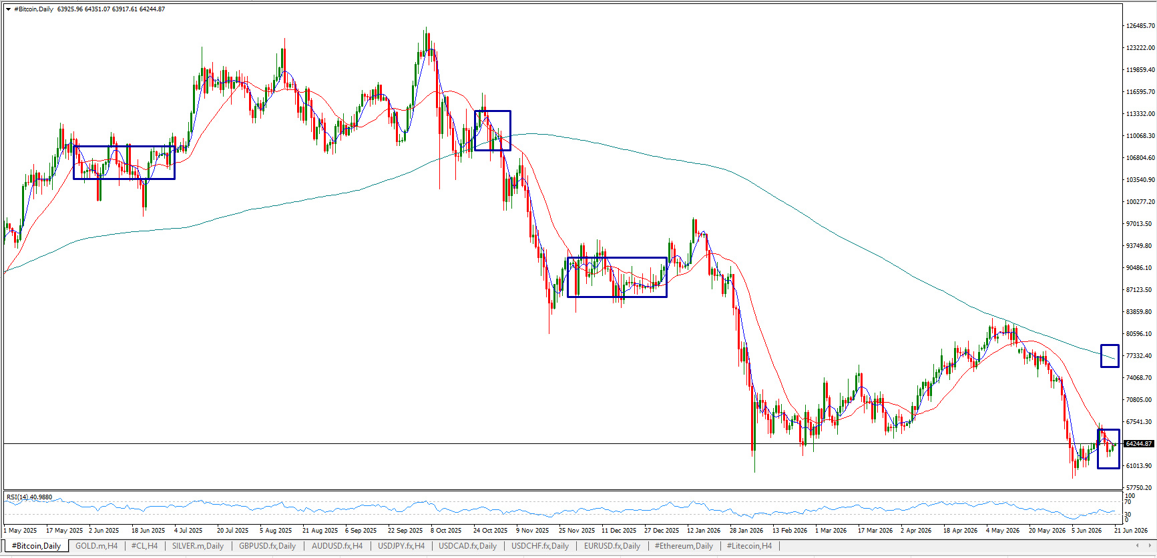Select the active #Bitcoin,Daily tab
1157x558 pixels.
36,546
